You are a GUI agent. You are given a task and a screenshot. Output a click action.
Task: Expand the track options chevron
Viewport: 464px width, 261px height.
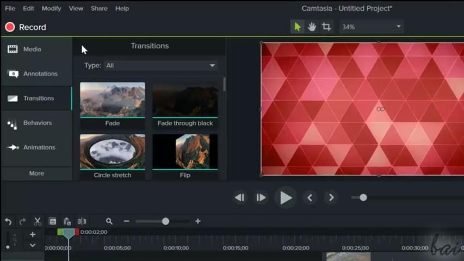33,245
